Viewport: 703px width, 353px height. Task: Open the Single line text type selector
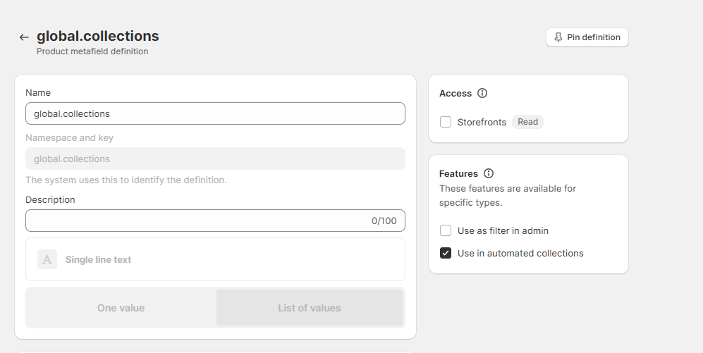coord(215,259)
